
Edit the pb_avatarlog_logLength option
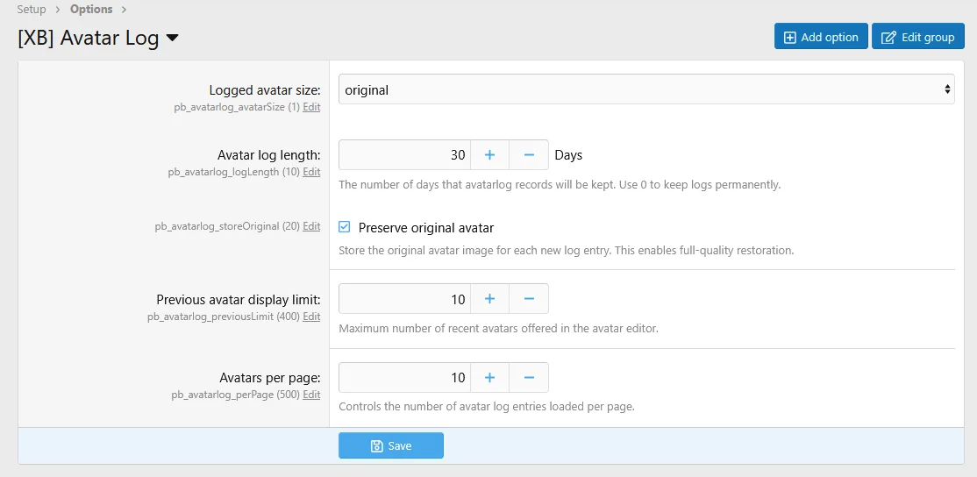coord(311,172)
